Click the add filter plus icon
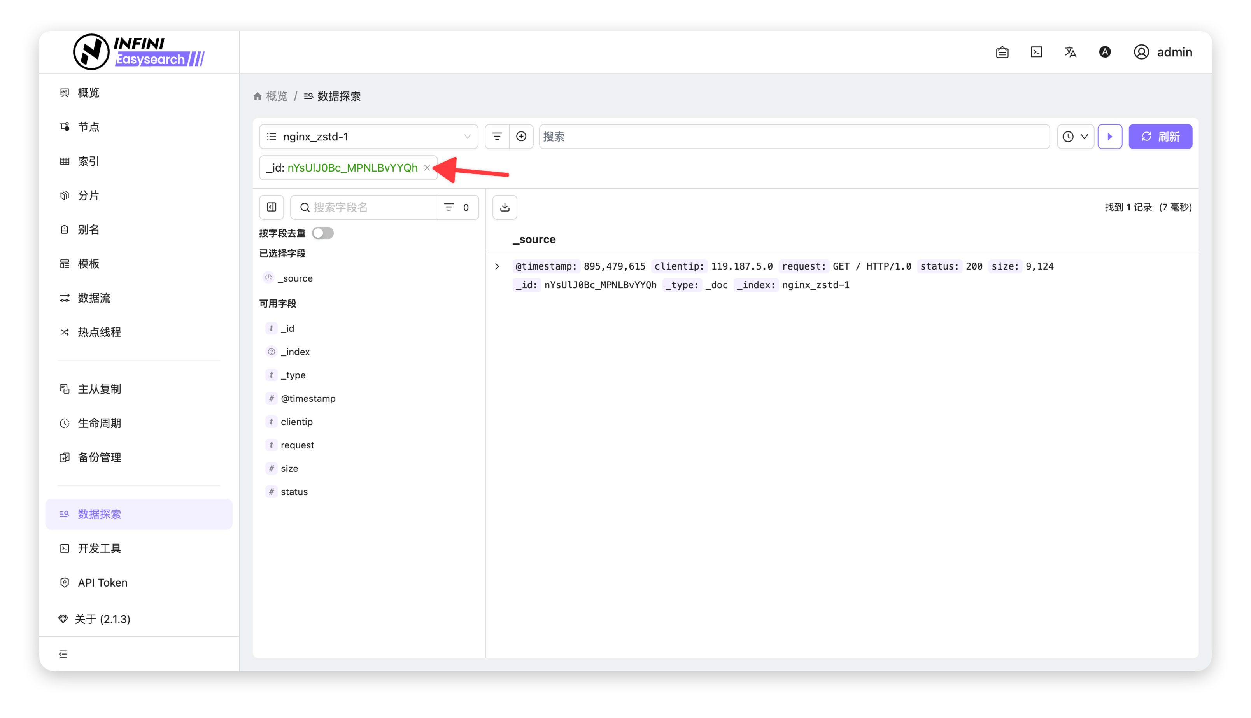The height and width of the screenshot is (718, 1251). pos(521,137)
